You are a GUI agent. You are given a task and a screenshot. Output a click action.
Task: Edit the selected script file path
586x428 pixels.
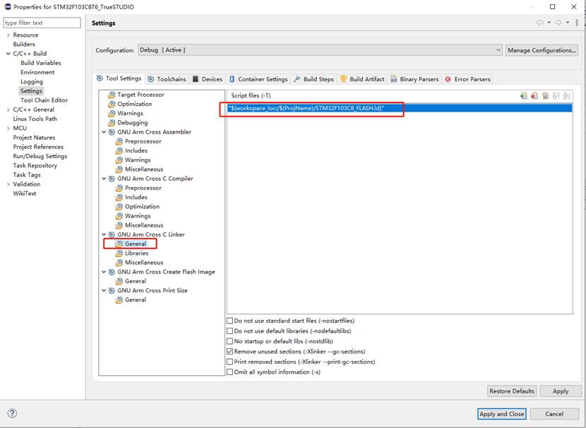545,95
